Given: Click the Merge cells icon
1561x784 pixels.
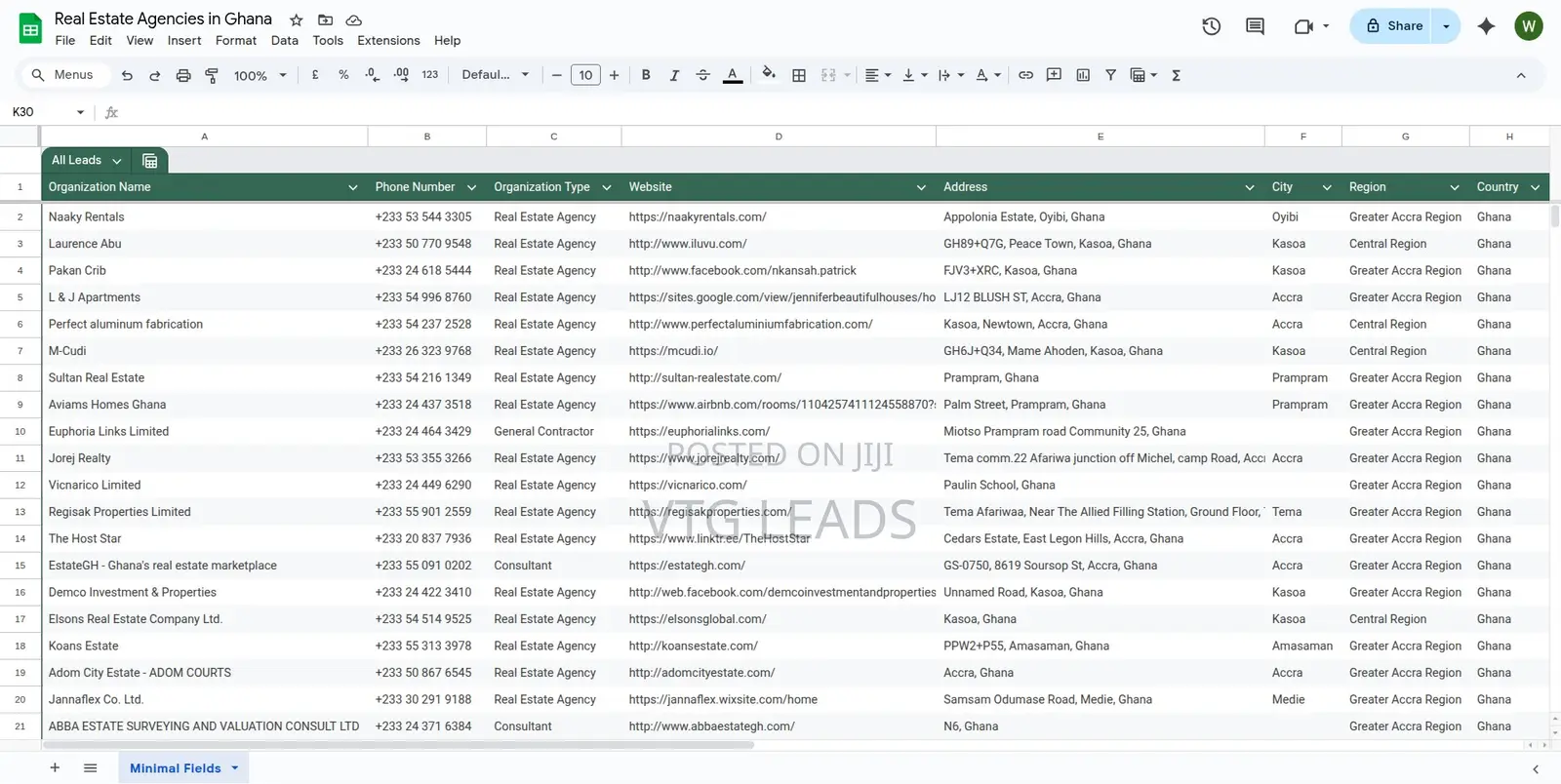Looking at the screenshot, I should pyautogui.click(x=828, y=75).
